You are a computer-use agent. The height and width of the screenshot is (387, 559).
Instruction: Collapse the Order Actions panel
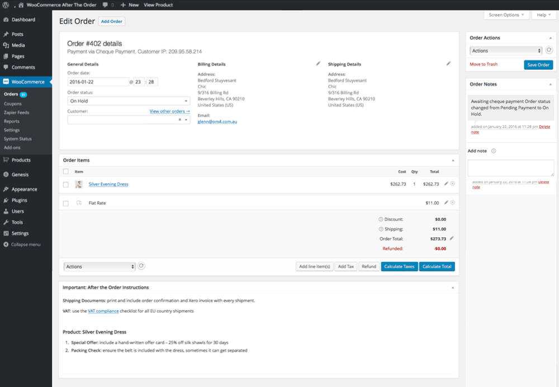pyautogui.click(x=551, y=38)
